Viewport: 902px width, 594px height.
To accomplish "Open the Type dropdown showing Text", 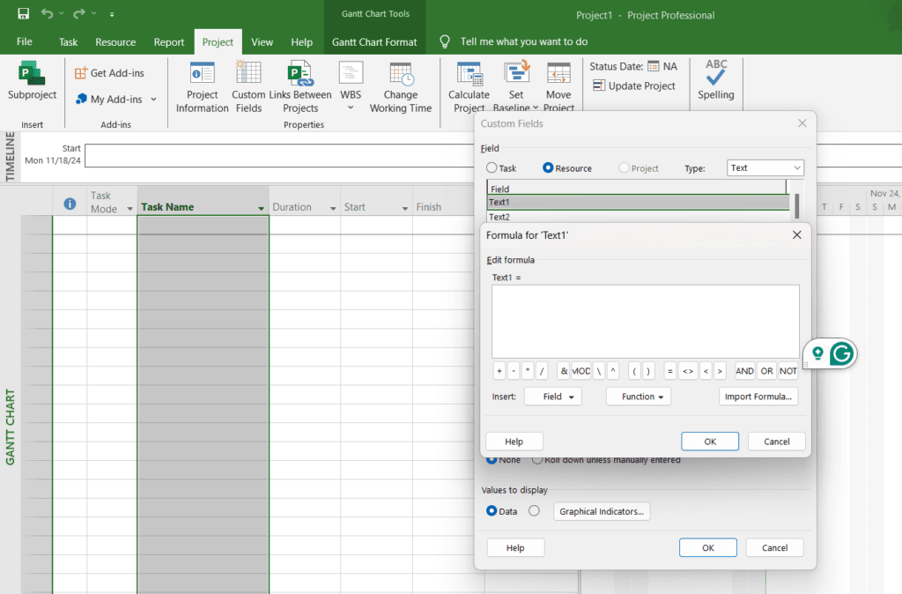I will (x=765, y=167).
